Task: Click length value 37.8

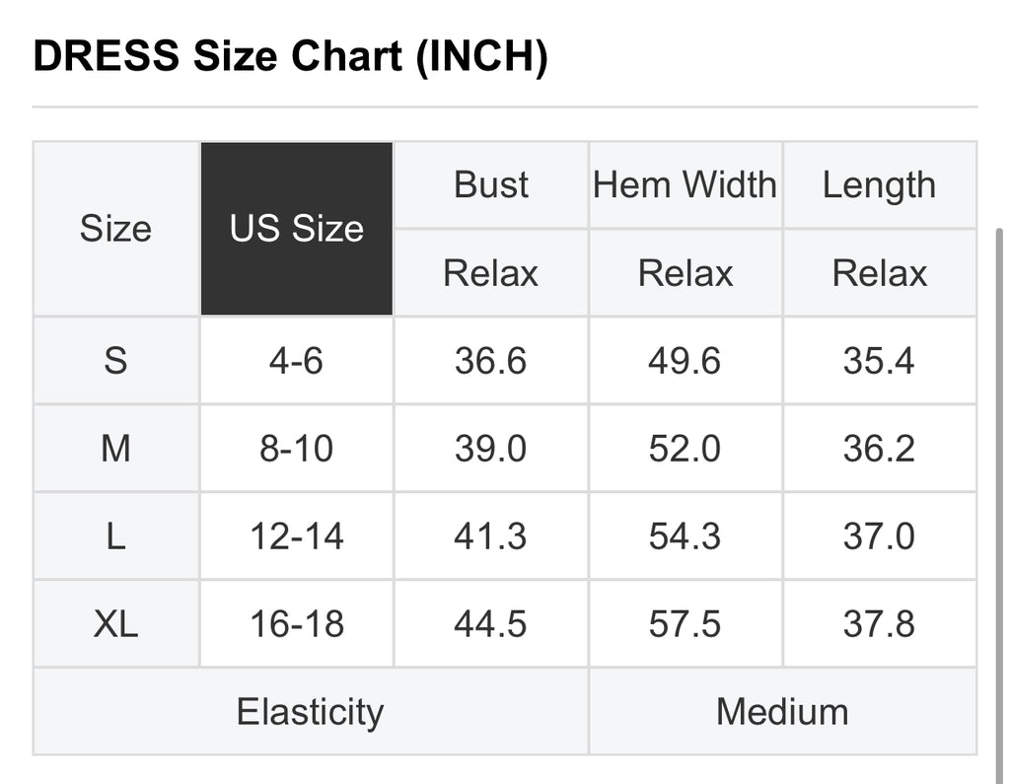Action: coord(879,623)
